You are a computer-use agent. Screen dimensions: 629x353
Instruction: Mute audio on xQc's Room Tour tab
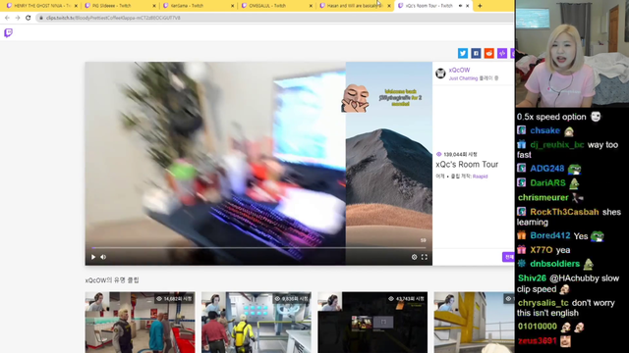(460, 6)
